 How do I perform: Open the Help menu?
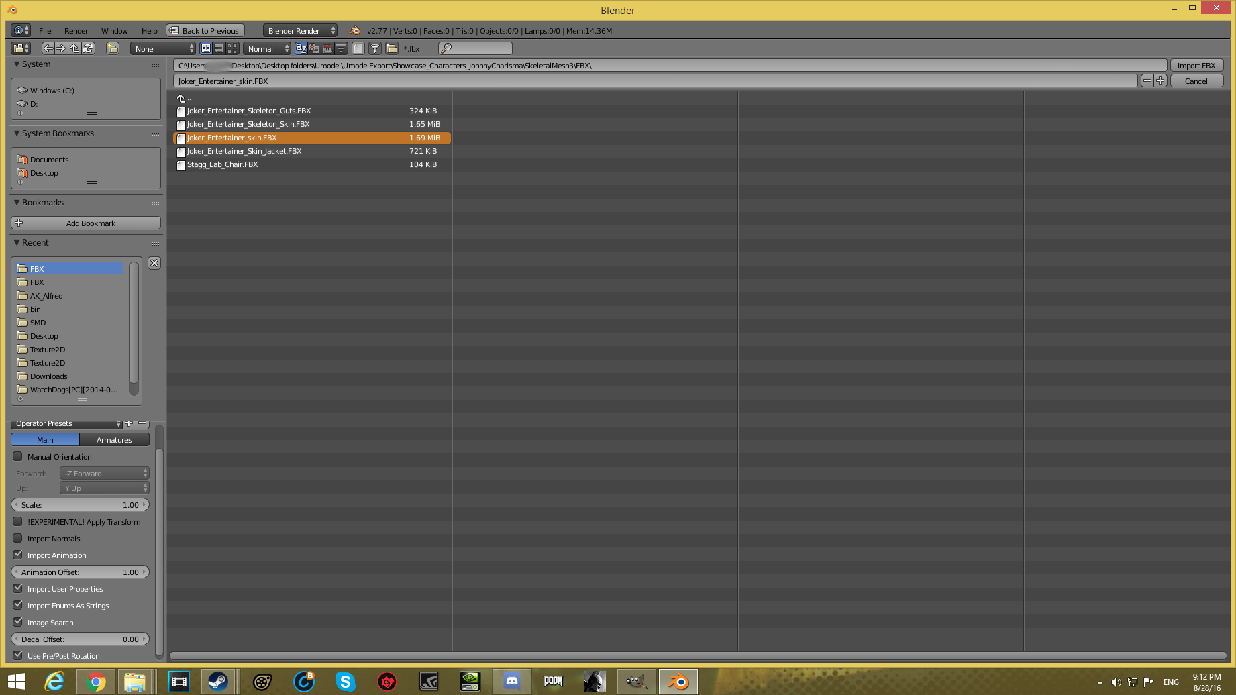pyautogui.click(x=150, y=31)
